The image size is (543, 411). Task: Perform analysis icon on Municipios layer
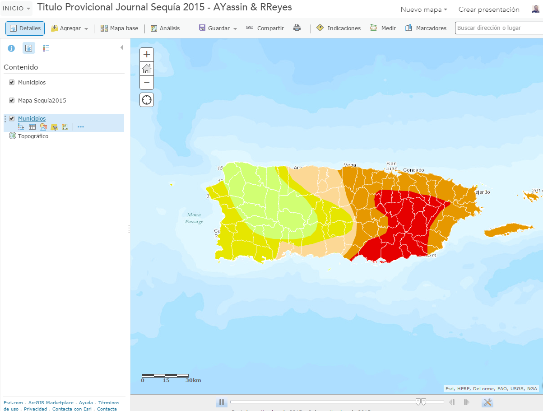point(65,127)
